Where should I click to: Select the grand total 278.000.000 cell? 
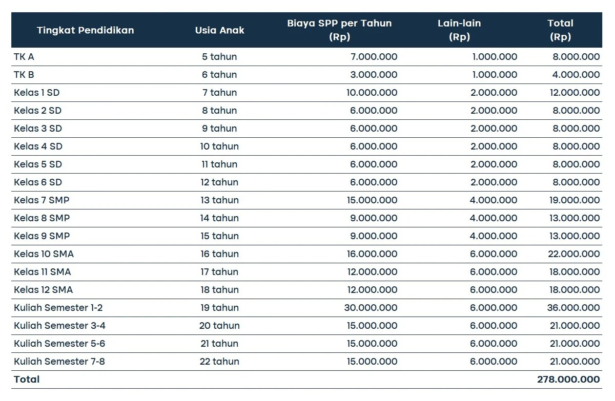click(568, 379)
